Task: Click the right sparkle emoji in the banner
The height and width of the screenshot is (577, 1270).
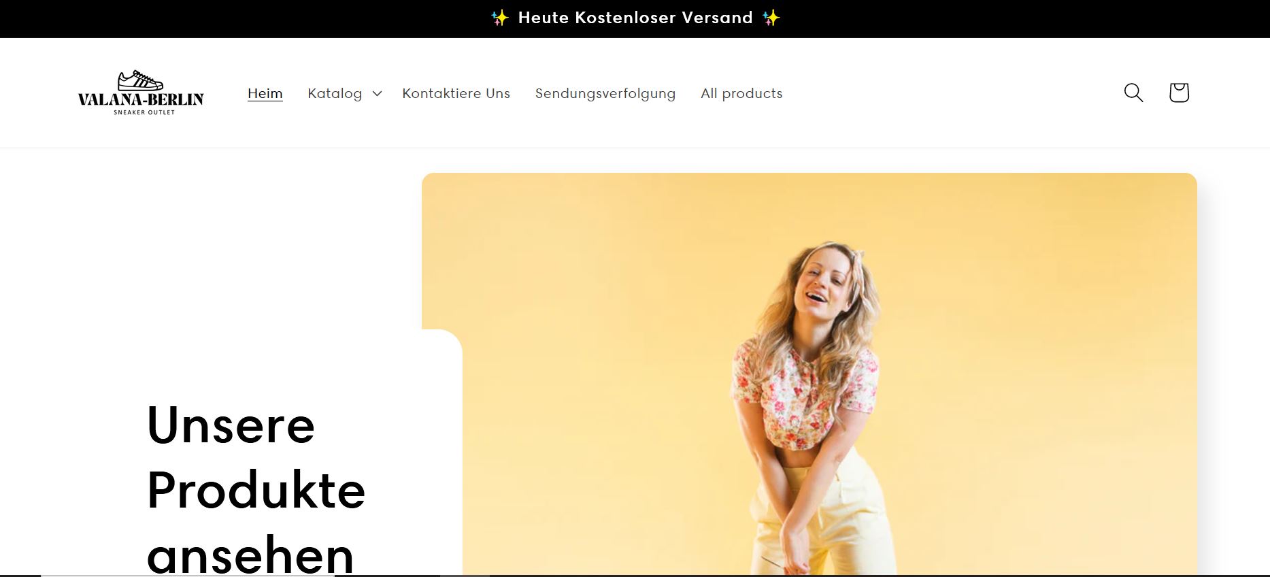Action: 771,18
